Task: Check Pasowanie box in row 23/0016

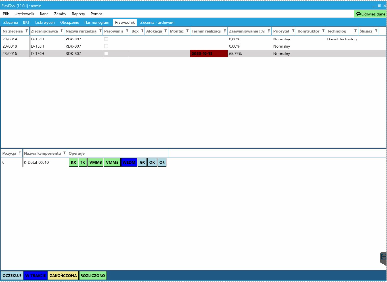Action: (x=106, y=53)
